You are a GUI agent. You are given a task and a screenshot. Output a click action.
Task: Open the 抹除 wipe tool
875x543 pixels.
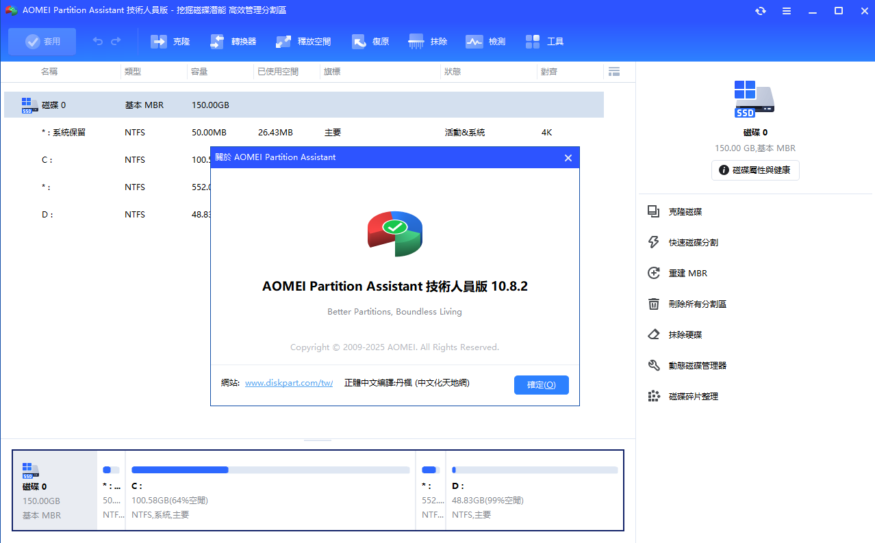[428, 42]
